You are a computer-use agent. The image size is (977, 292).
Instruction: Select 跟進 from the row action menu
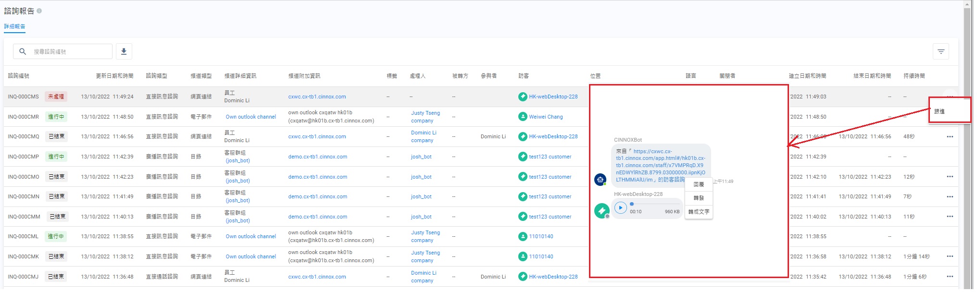pyautogui.click(x=939, y=111)
